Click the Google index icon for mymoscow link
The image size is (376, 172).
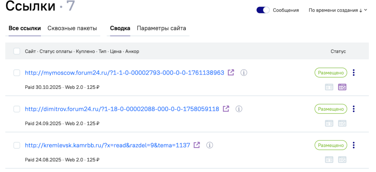coord(342,87)
